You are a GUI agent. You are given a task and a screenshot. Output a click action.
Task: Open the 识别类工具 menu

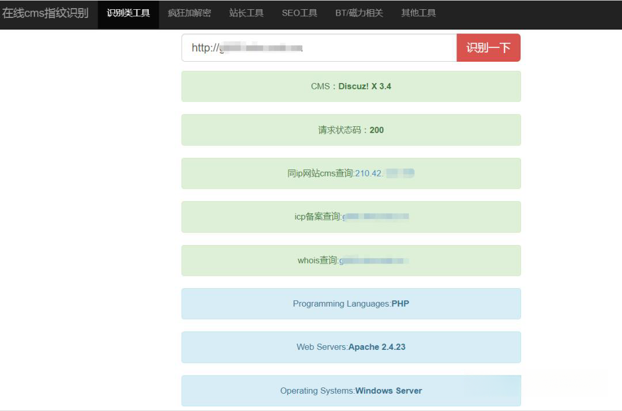click(128, 13)
